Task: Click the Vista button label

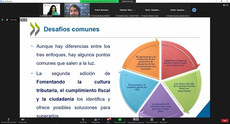Action: pos(227,5)
